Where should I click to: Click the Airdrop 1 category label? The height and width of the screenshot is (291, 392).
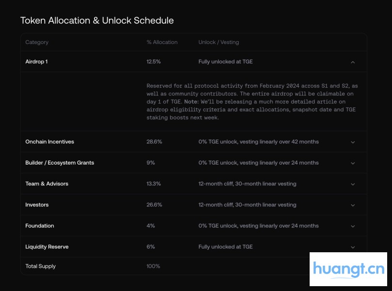[x=36, y=62]
